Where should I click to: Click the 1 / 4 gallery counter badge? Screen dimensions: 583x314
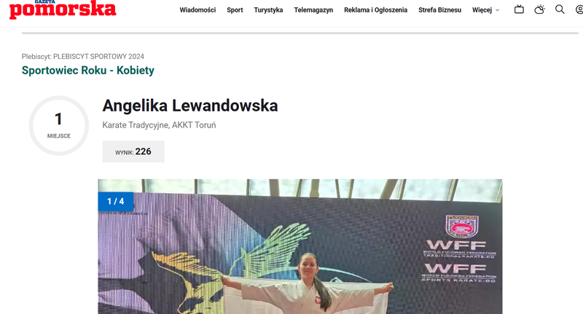[116, 201]
